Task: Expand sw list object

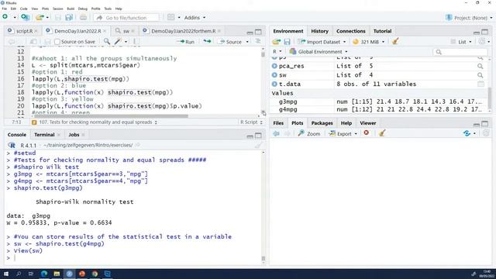Action: pos(274,75)
